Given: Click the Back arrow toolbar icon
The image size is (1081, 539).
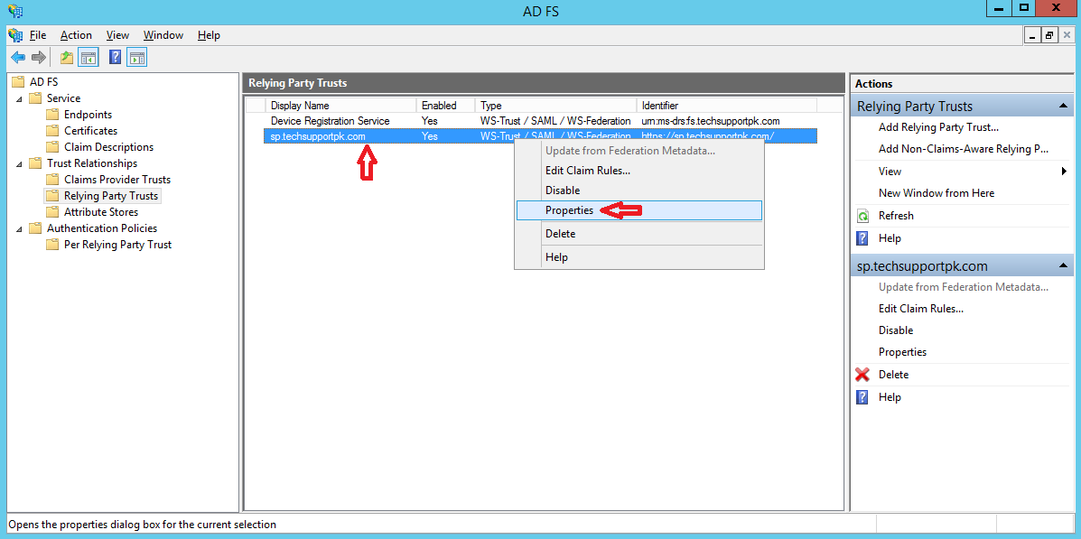Looking at the screenshot, I should click(x=18, y=57).
